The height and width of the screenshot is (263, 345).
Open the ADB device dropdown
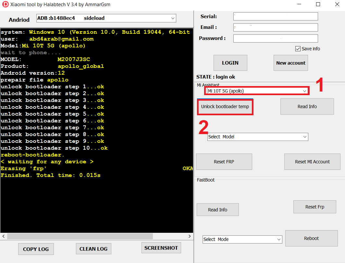coord(106,18)
